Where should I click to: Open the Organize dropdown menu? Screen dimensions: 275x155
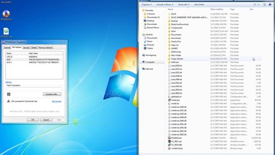[x=147, y=4]
